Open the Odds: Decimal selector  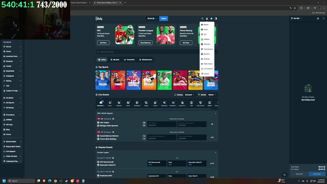coord(12,156)
